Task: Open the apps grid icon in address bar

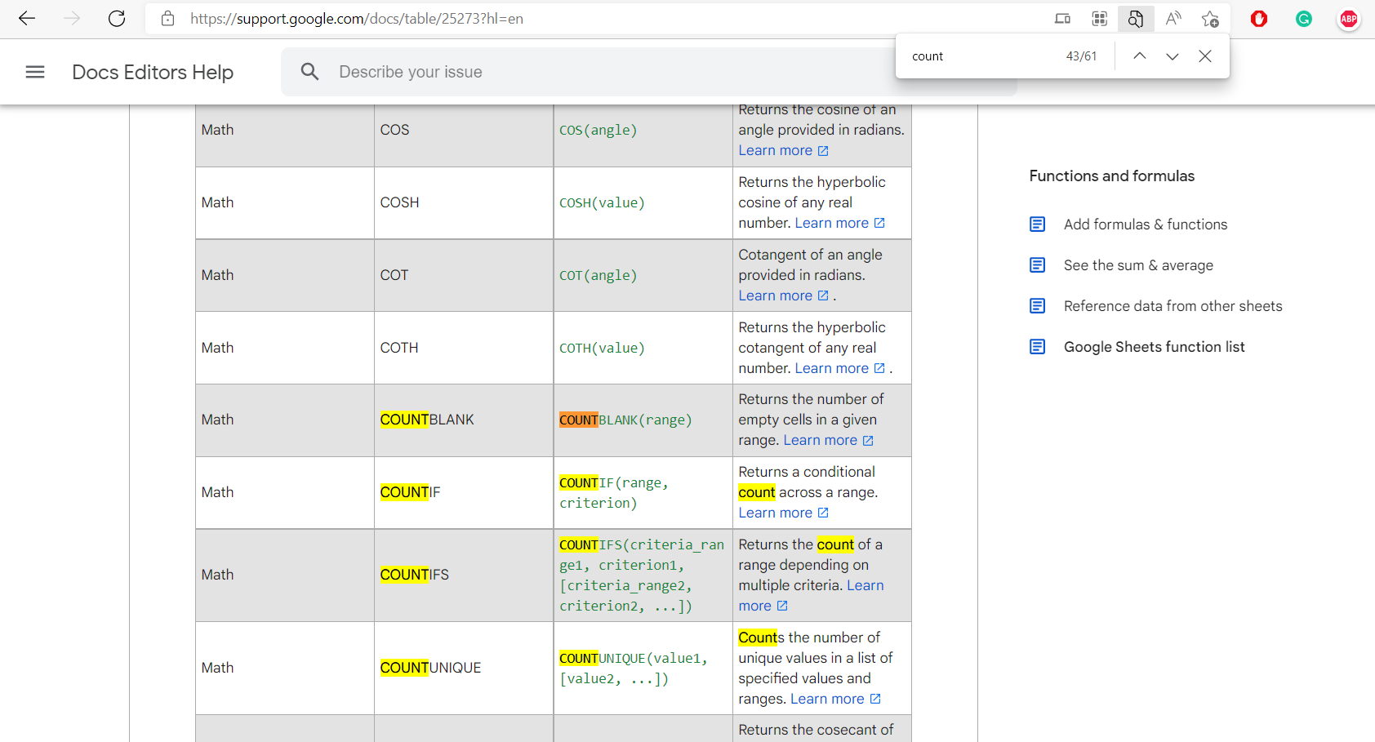Action: [1100, 19]
